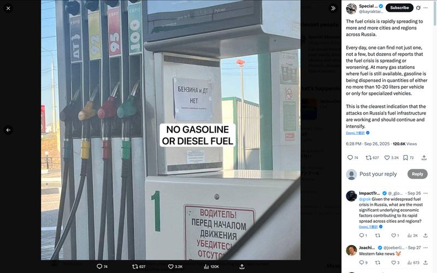Image resolution: width=437 pixels, height=273 pixels.
Task: Open the Special Kherson profile avatar
Action: coord(351,9)
